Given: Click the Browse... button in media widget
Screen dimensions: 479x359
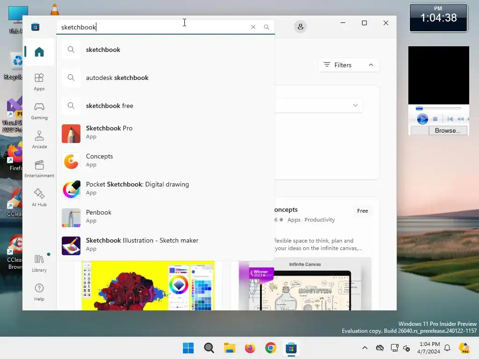Looking at the screenshot, I should [447, 131].
